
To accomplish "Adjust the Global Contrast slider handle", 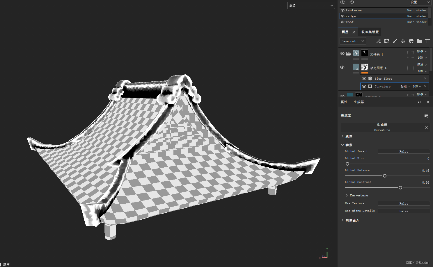I will pyautogui.click(x=400, y=188).
